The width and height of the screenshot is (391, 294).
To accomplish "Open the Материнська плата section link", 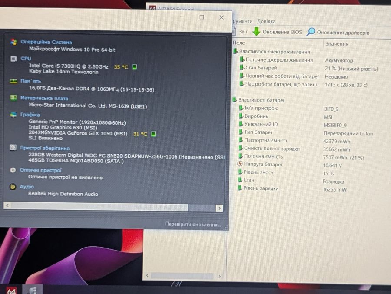I will point(44,98).
